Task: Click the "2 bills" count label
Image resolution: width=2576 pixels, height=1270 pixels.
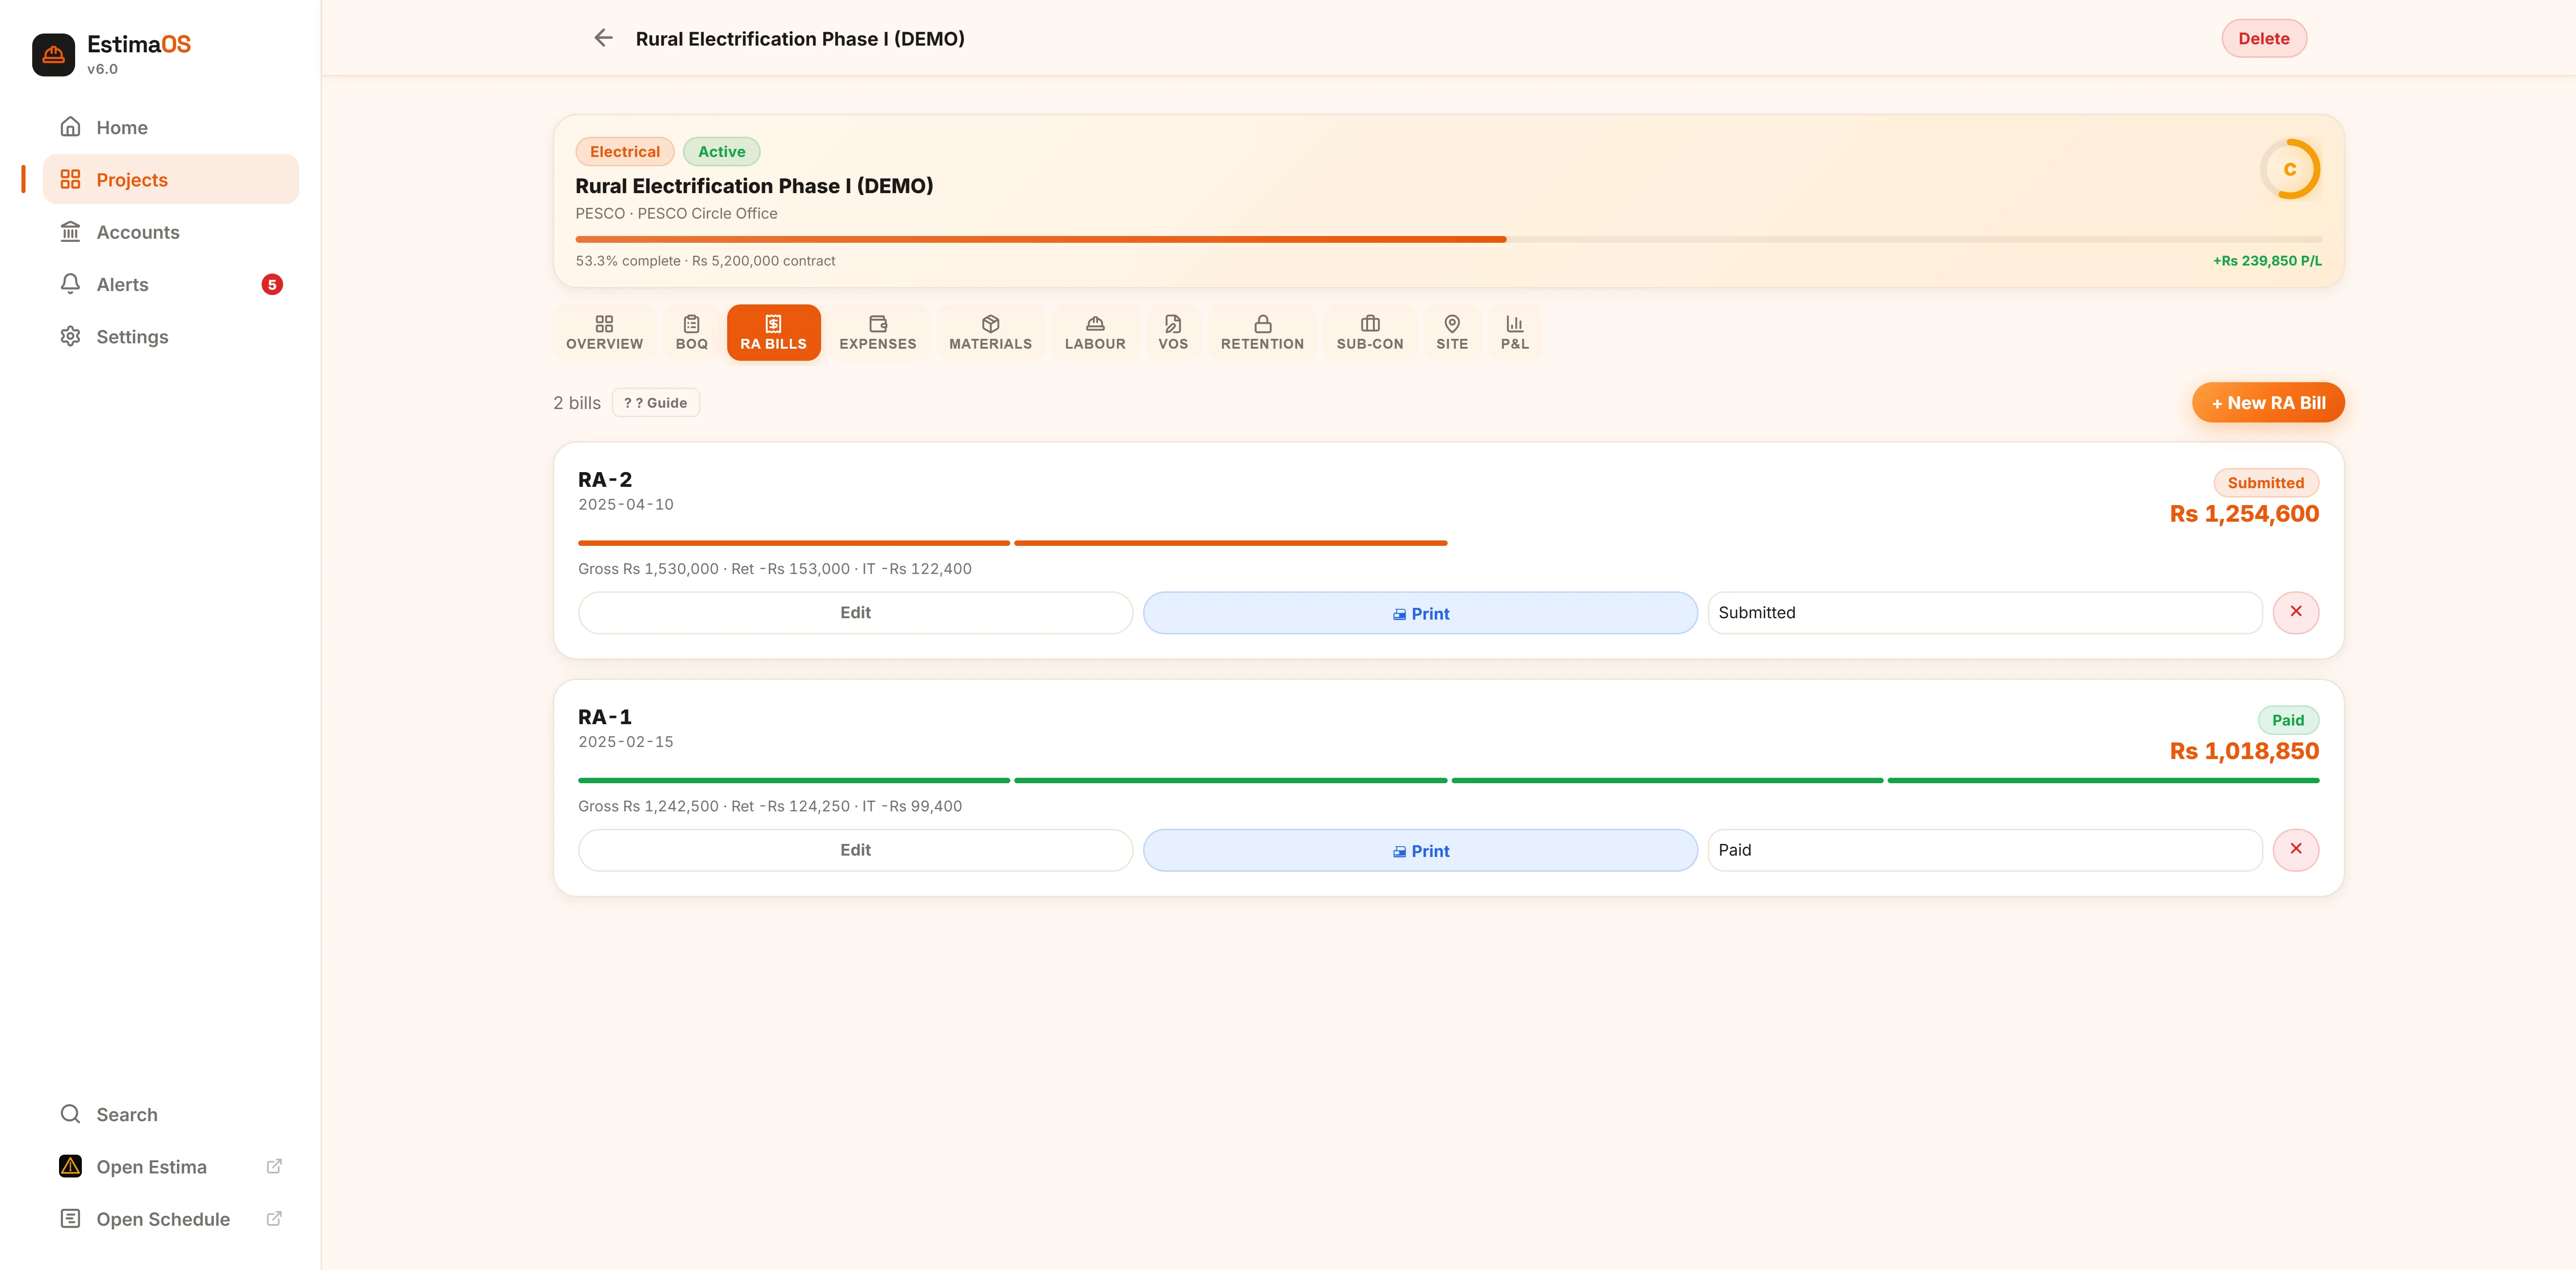Action: (577, 403)
